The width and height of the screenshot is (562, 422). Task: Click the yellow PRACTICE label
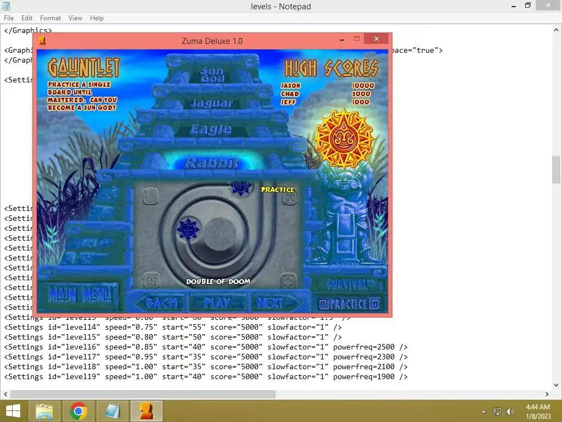click(278, 190)
